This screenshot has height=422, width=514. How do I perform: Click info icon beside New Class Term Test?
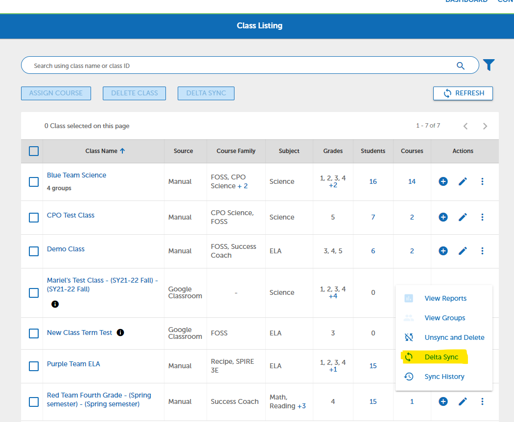[x=120, y=333]
